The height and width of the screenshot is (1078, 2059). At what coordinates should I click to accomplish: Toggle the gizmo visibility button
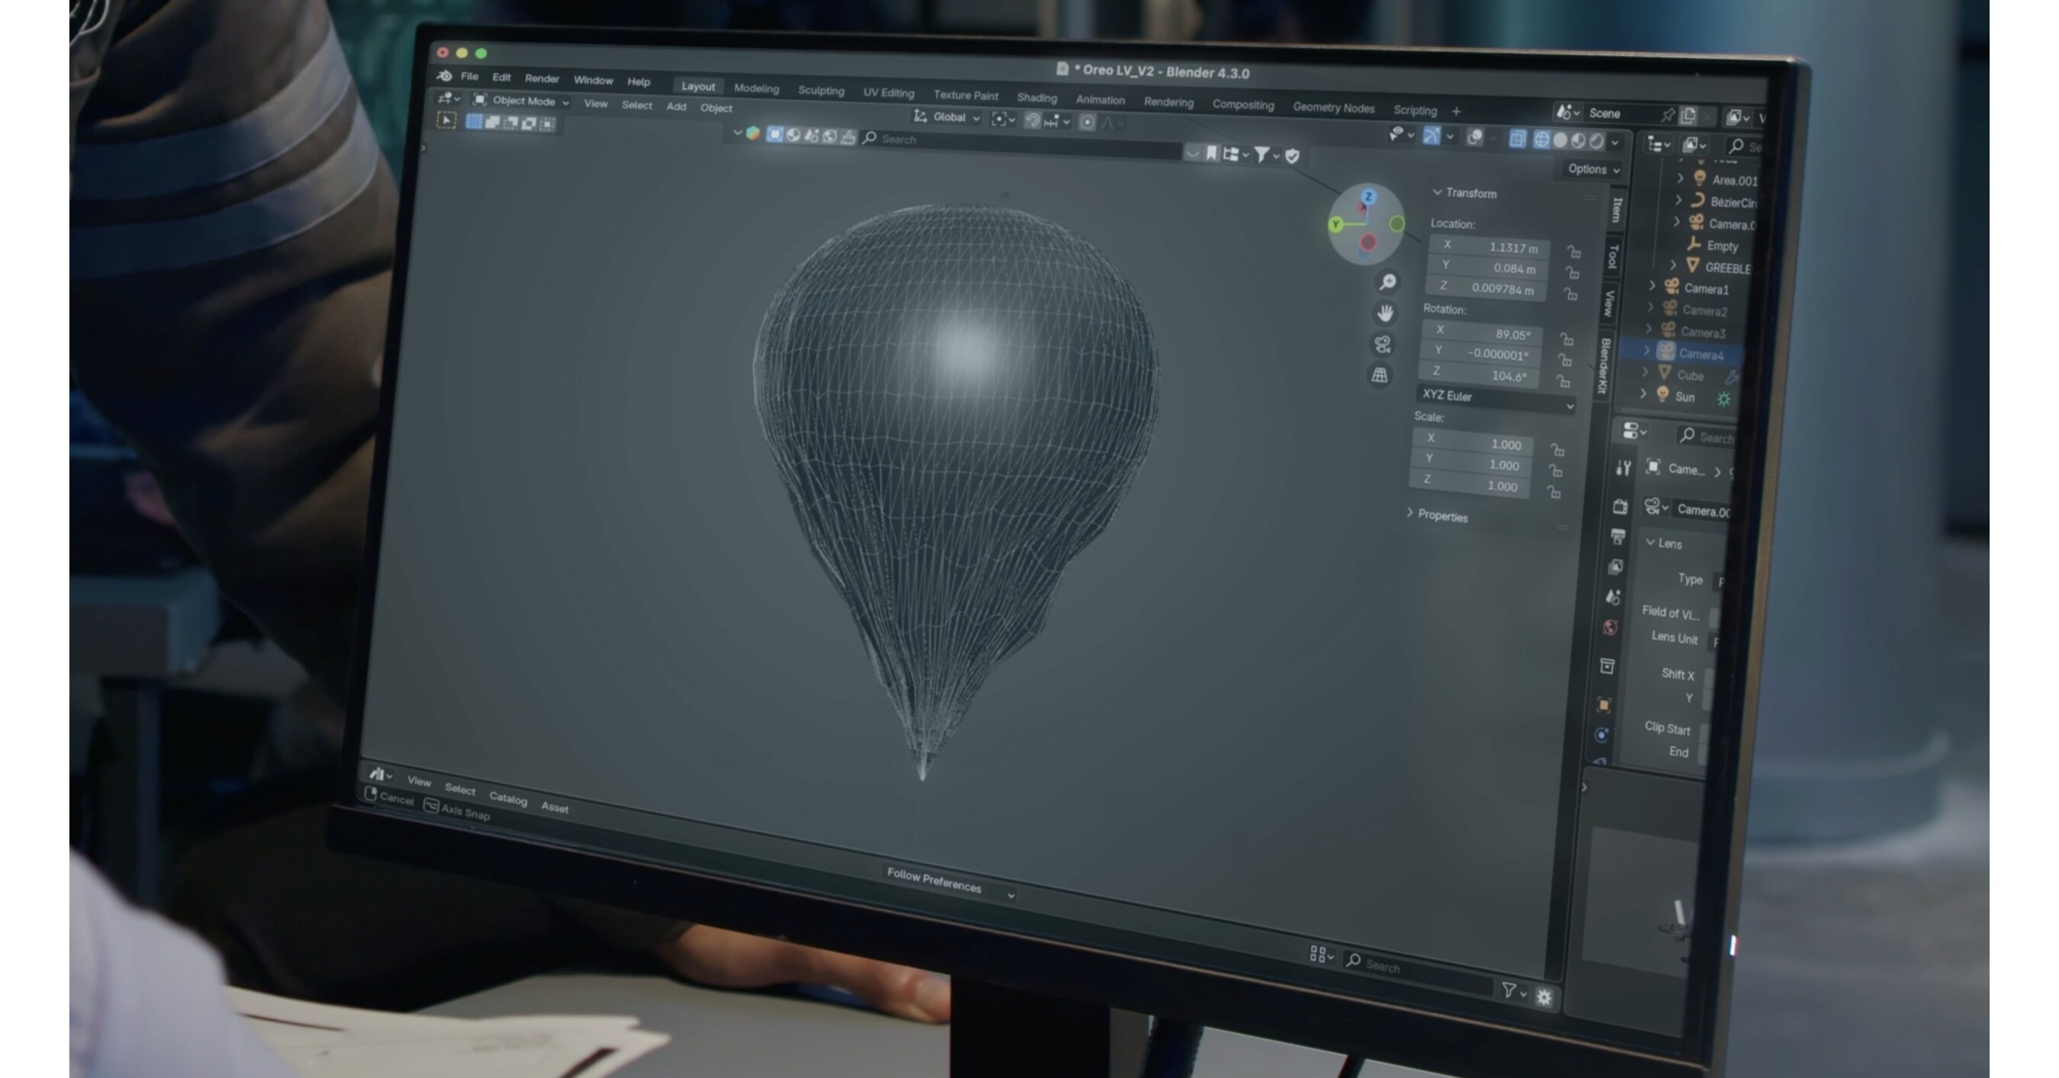1431,136
